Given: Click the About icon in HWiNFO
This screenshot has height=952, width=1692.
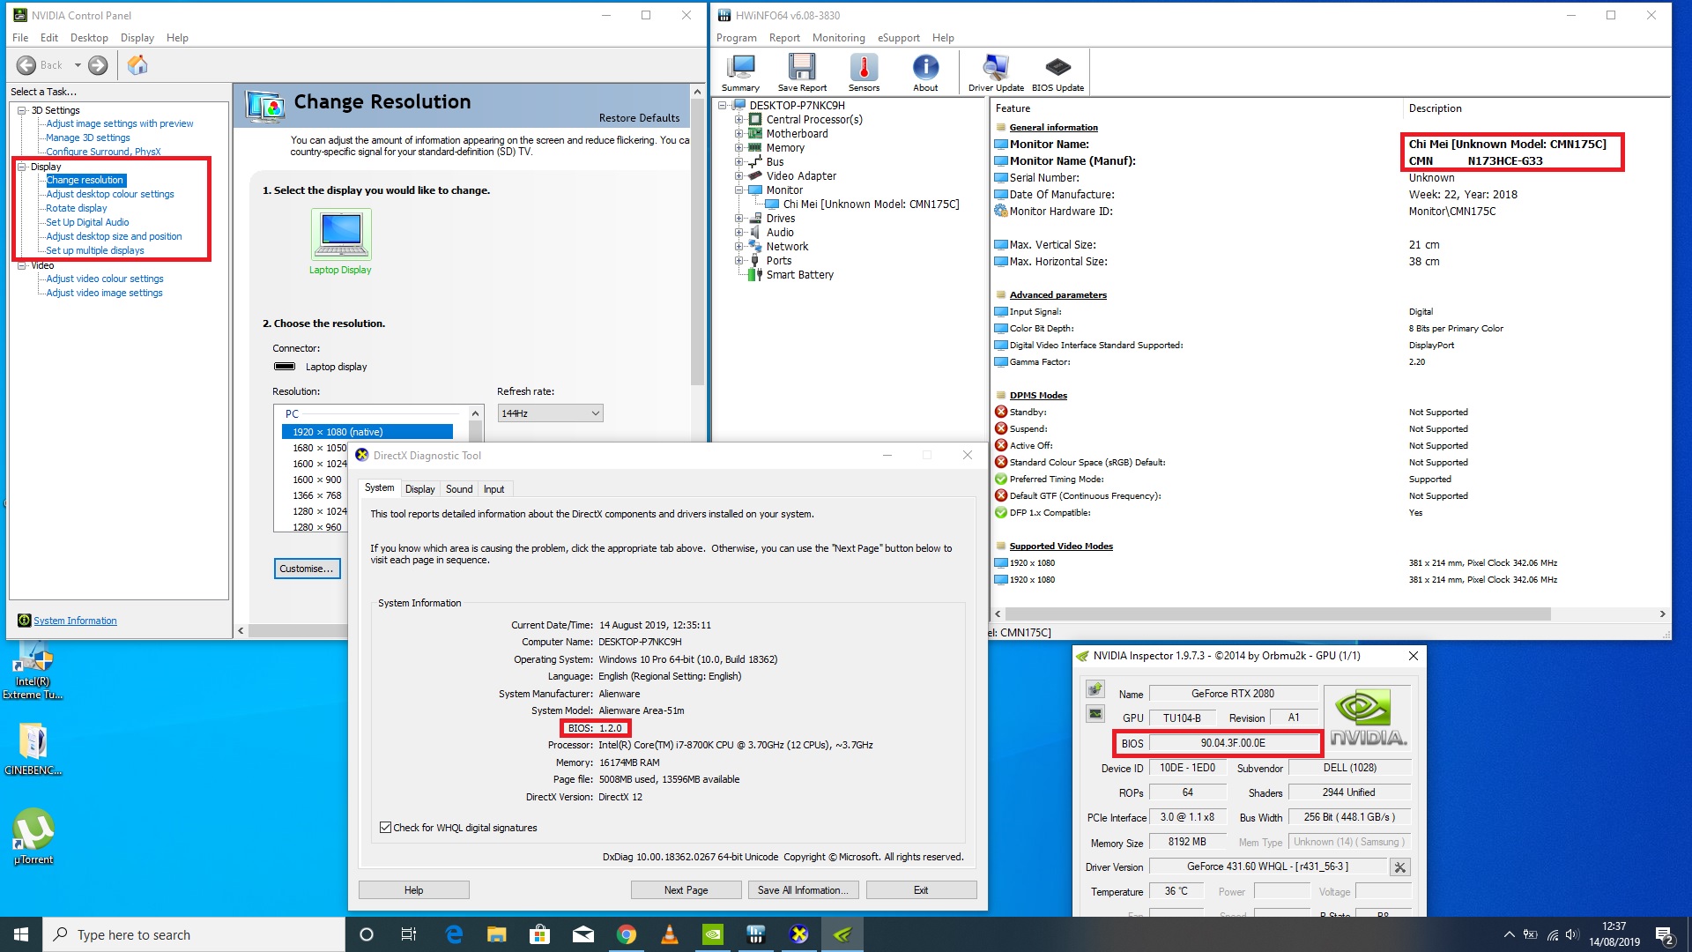Looking at the screenshot, I should [x=925, y=72].
